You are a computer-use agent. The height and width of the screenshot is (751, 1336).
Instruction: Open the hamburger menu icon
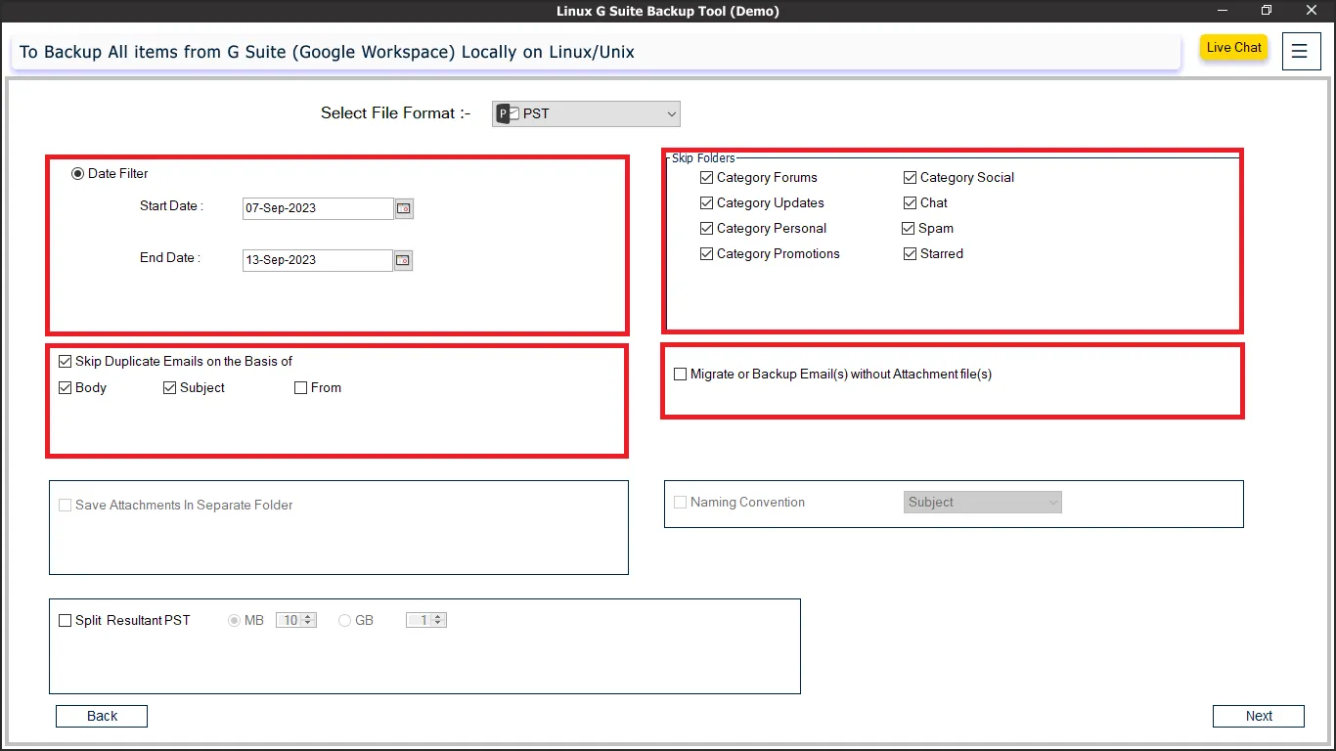(x=1300, y=51)
